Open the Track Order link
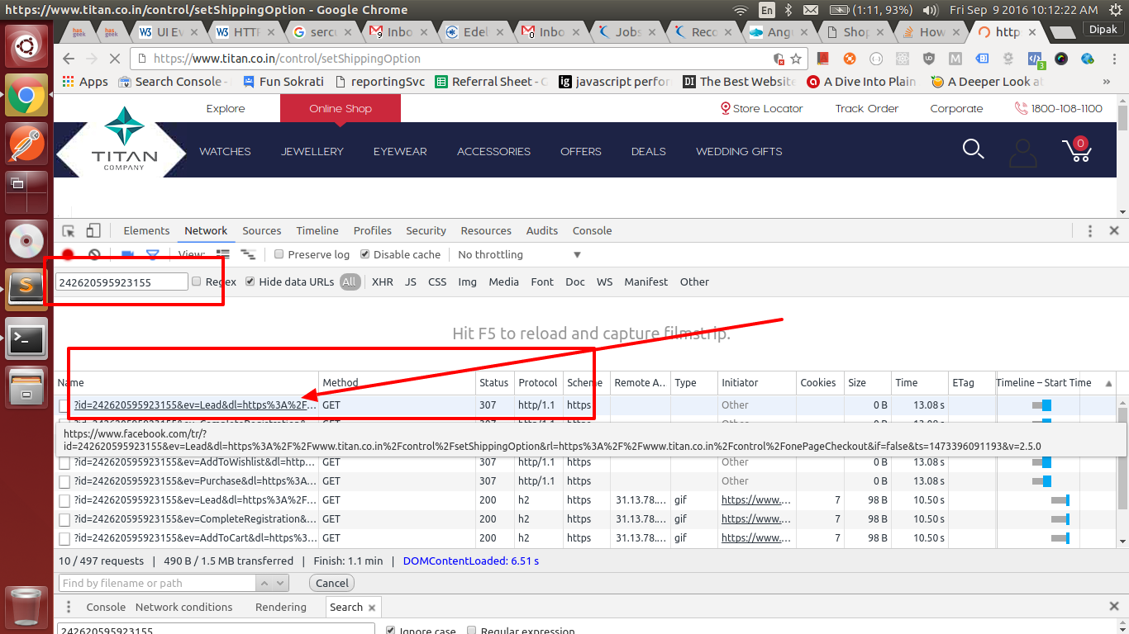Screen dimensions: 1129x634 (866, 108)
